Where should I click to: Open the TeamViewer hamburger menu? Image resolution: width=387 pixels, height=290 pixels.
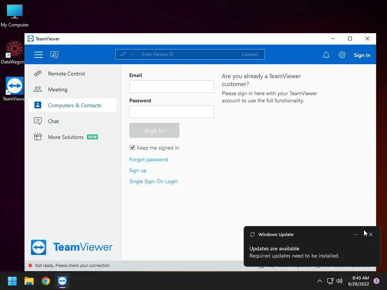click(x=39, y=54)
